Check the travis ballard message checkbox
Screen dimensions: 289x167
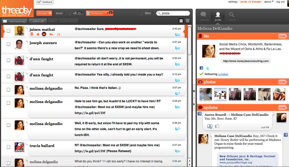pos(9,147)
